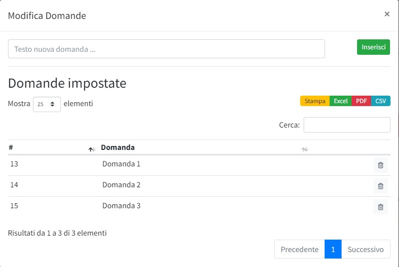Sort by Domanda column arrow icon

(305, 149)
